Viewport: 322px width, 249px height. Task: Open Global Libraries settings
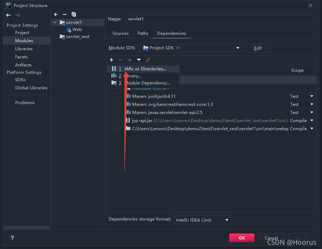point(31,88)
